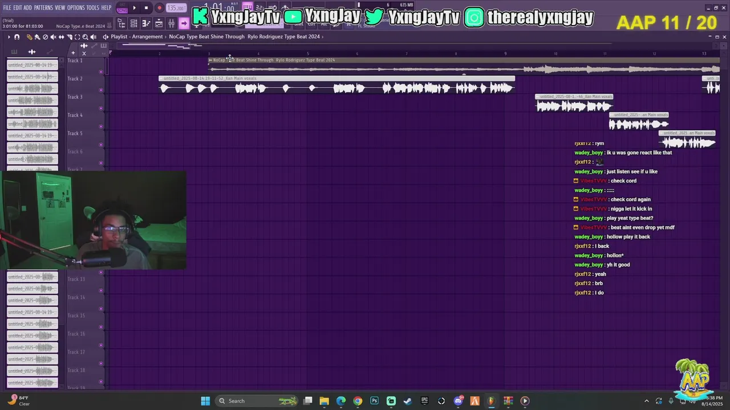This screenshot has height=410, width=730.
Task: Mute Track 3 using its dot toggle
Action: [x=101, y=108]
